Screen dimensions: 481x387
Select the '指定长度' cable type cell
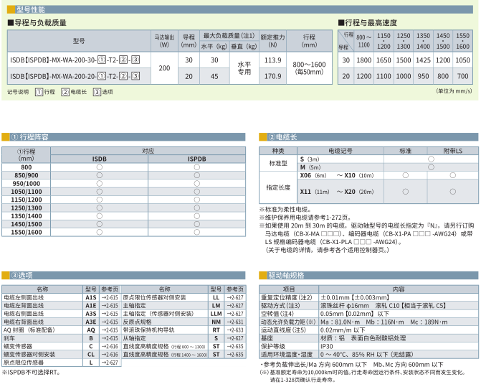278,187
